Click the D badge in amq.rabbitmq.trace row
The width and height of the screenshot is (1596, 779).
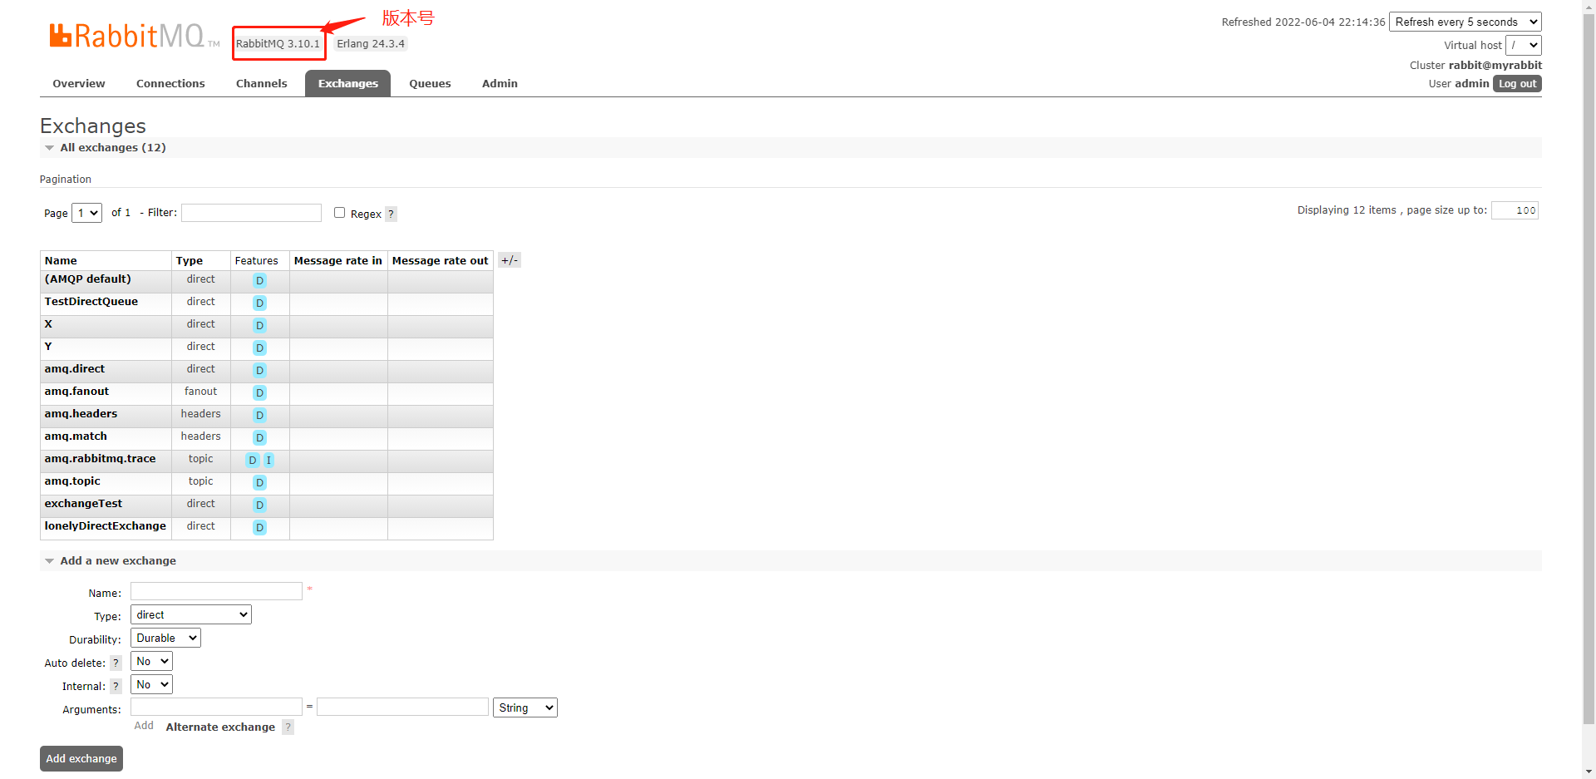point(253,461)
